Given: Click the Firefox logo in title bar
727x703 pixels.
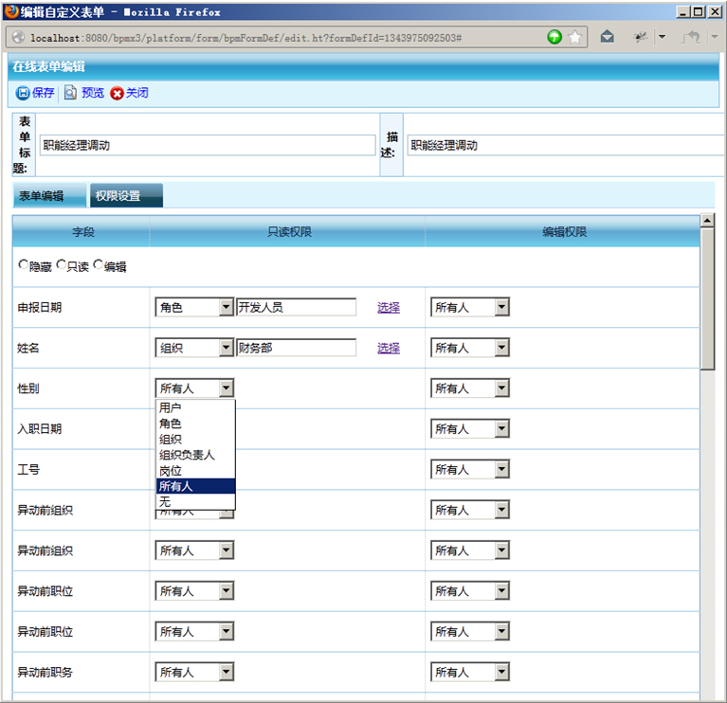Looking at the screenshot, I should click(x=11, y=11).
